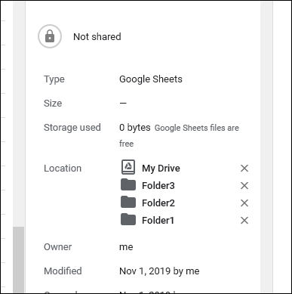Remove file from Folder1 location
This screenshot has height=294, width=292.
(x=244, y=221)
